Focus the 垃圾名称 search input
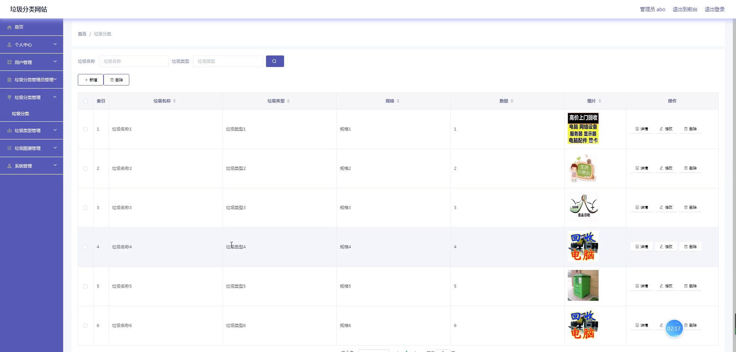This screenshot has width=736, height=352. (x=134, y=61)
